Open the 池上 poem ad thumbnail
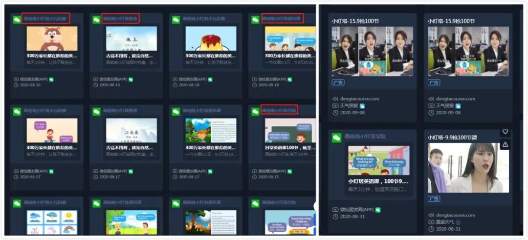The width and height of the screenshot is (528, 240). [132, 39]
